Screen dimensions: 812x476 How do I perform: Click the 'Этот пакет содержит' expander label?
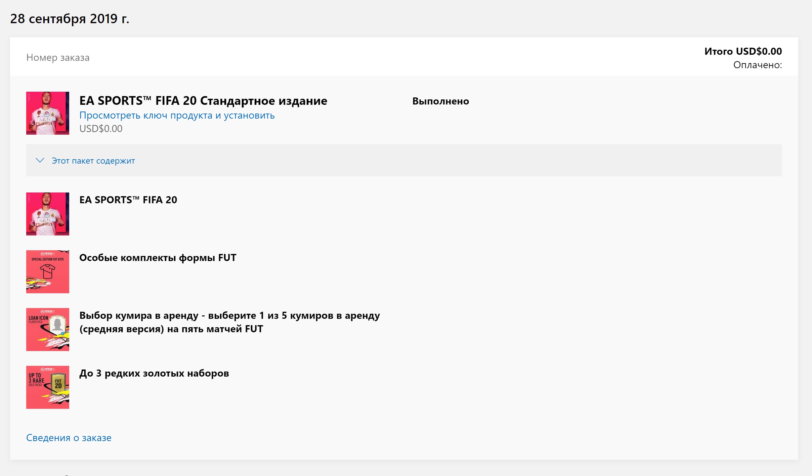[x=93, y=161]
